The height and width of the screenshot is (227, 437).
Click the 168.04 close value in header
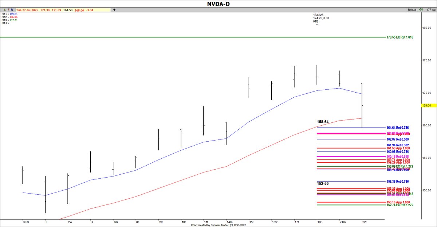click(x=79, y=10)
